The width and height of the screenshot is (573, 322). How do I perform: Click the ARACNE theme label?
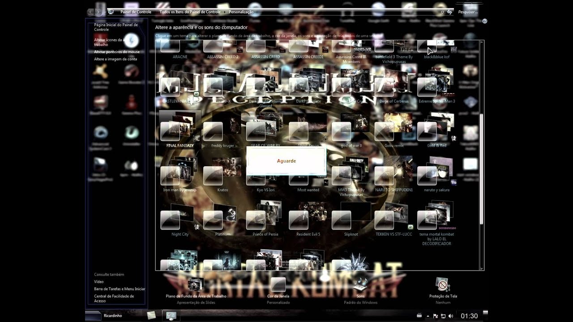click(x=180, y=57)
